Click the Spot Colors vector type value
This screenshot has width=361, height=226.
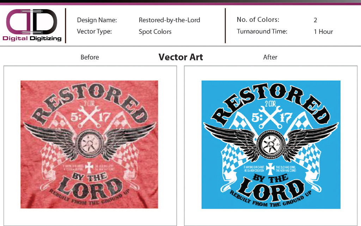[155, 32]
